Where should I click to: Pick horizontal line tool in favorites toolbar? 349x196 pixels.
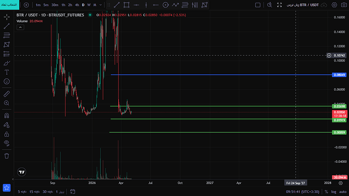click(x=136, y=5)
